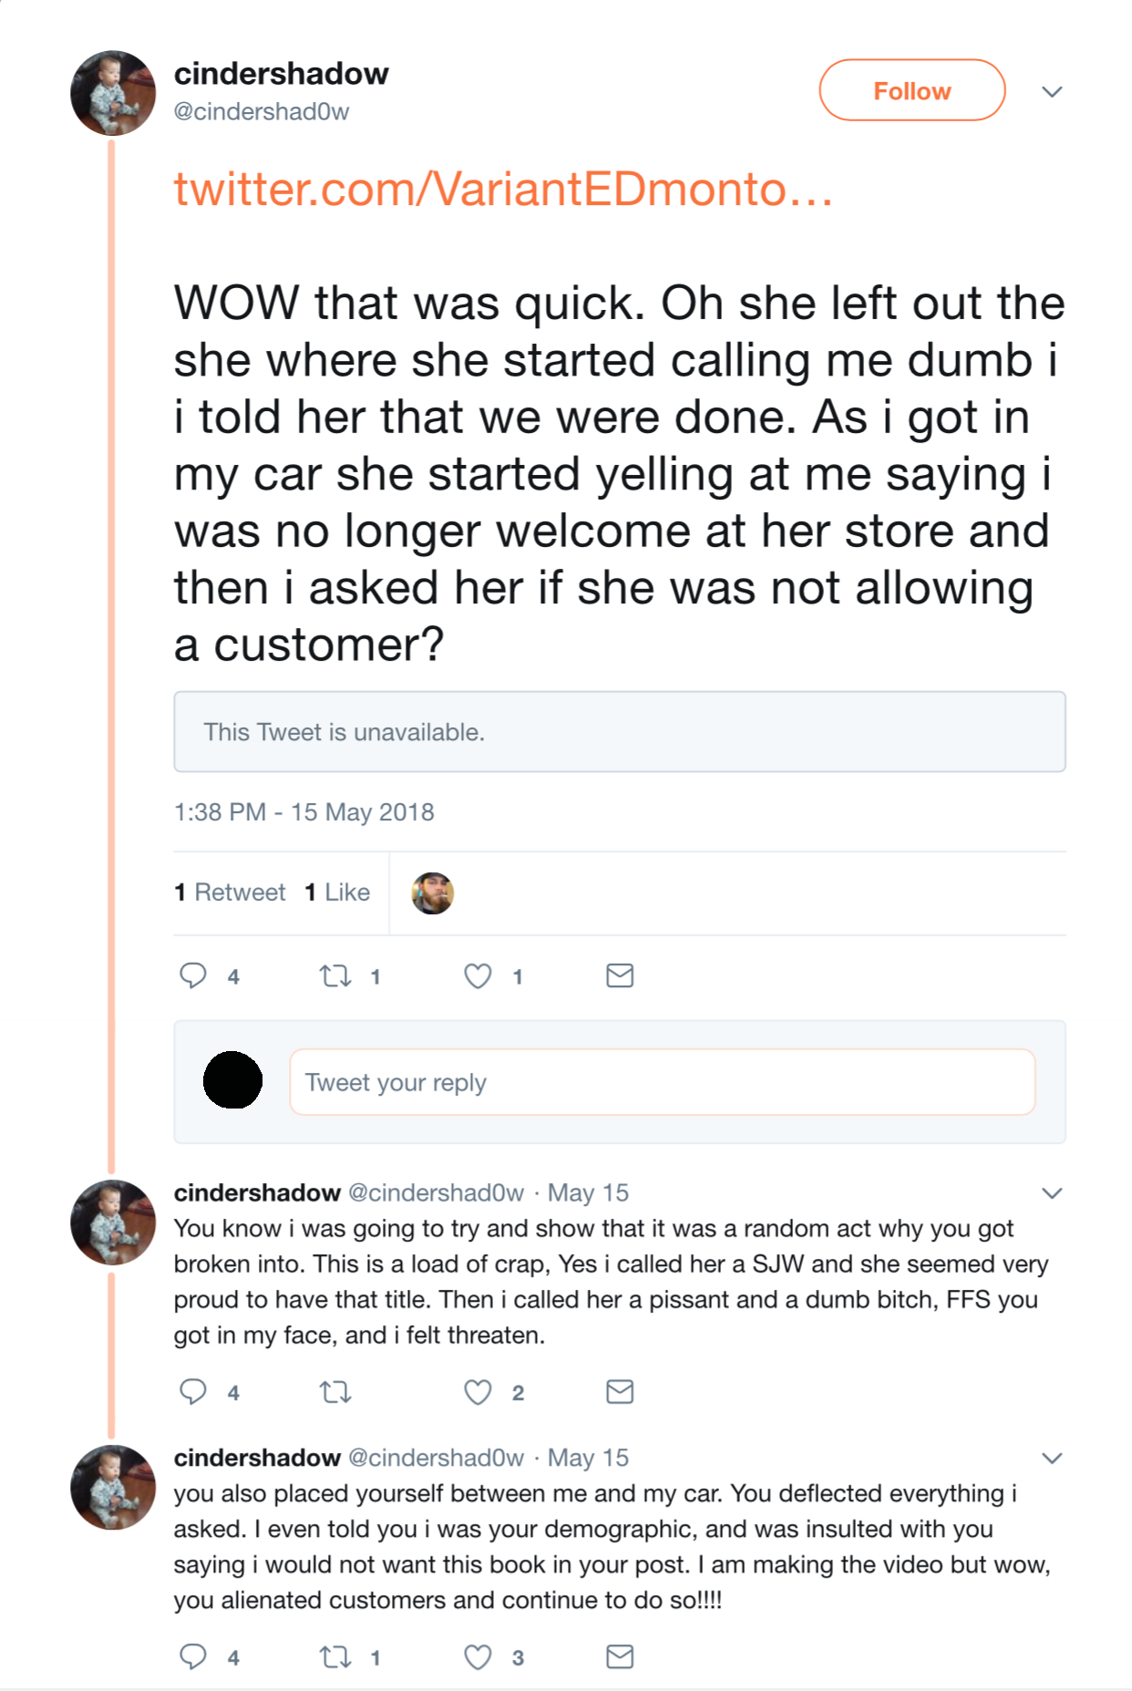1132x1691 pixels.
Task: View the 1 Like list
Action: (x=337, y=892)
